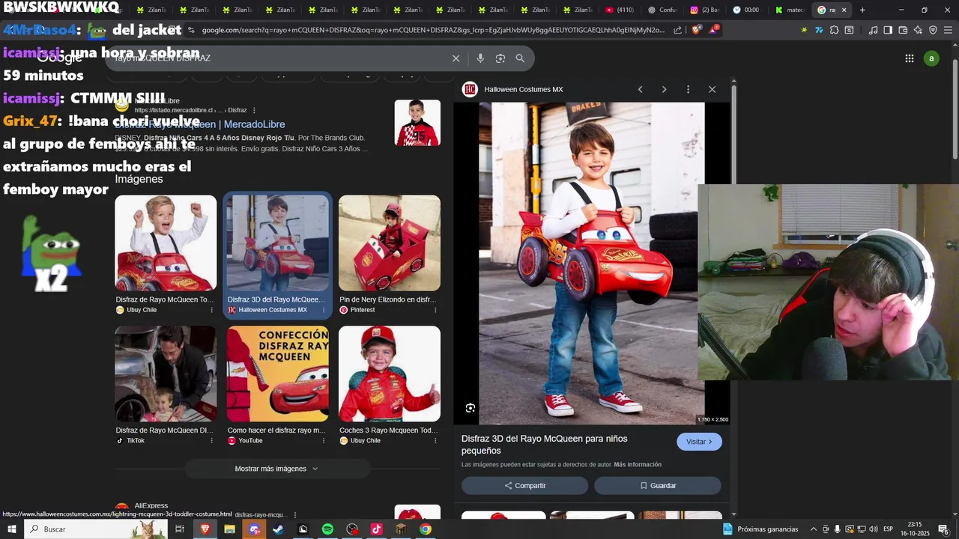Viewport: 959px width, 539px height.
Task: Click the 'Visitar' button
Action: point(699,442)
